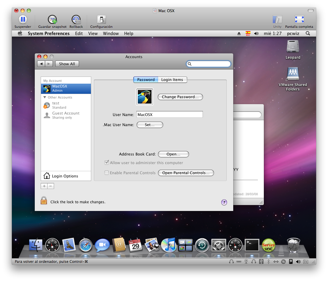Click the lock to make changes
Screen dimensions: 328x281
pos(44,201)
